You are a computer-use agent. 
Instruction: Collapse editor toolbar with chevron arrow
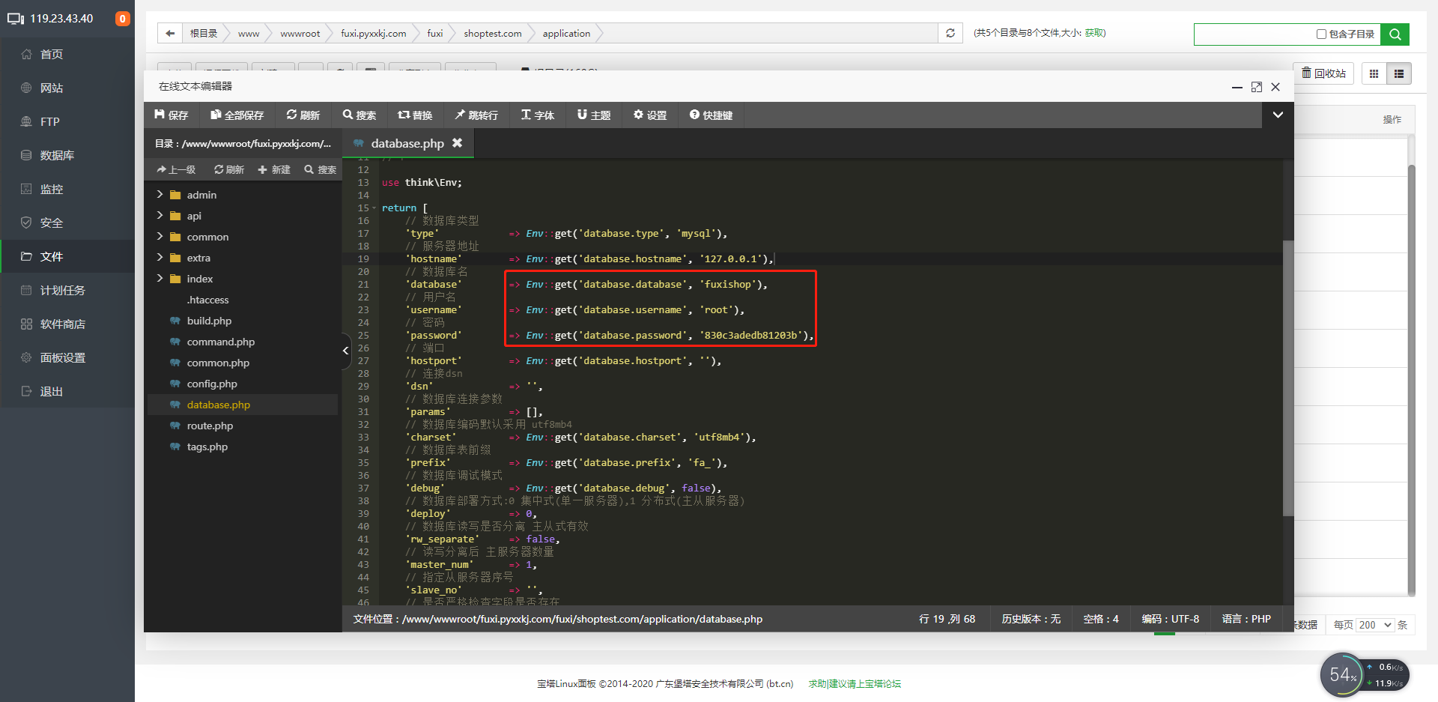pos(1278,115)
